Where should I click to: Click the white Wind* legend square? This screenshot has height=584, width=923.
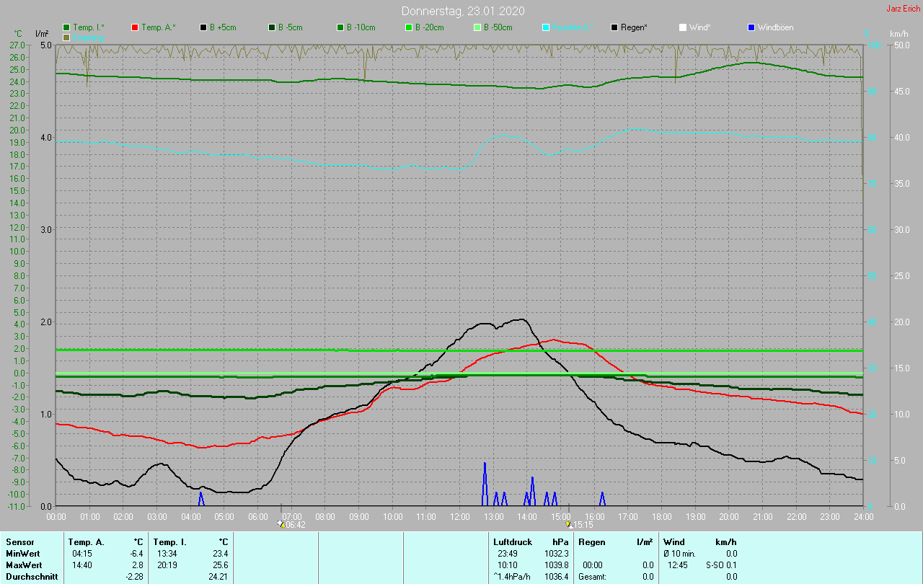[x=682, y=27]
